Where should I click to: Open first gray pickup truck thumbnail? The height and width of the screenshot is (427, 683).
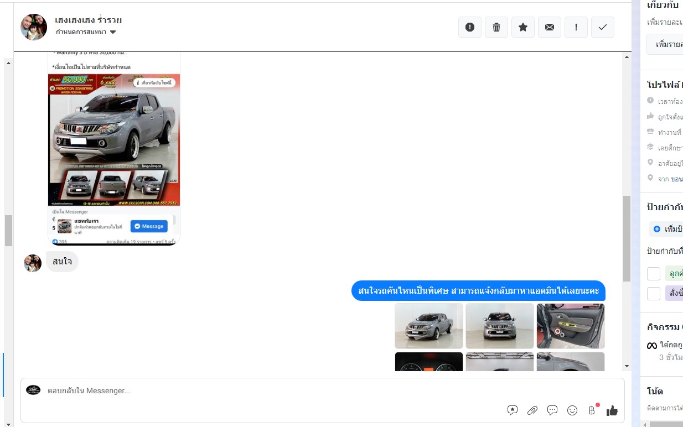428,326
